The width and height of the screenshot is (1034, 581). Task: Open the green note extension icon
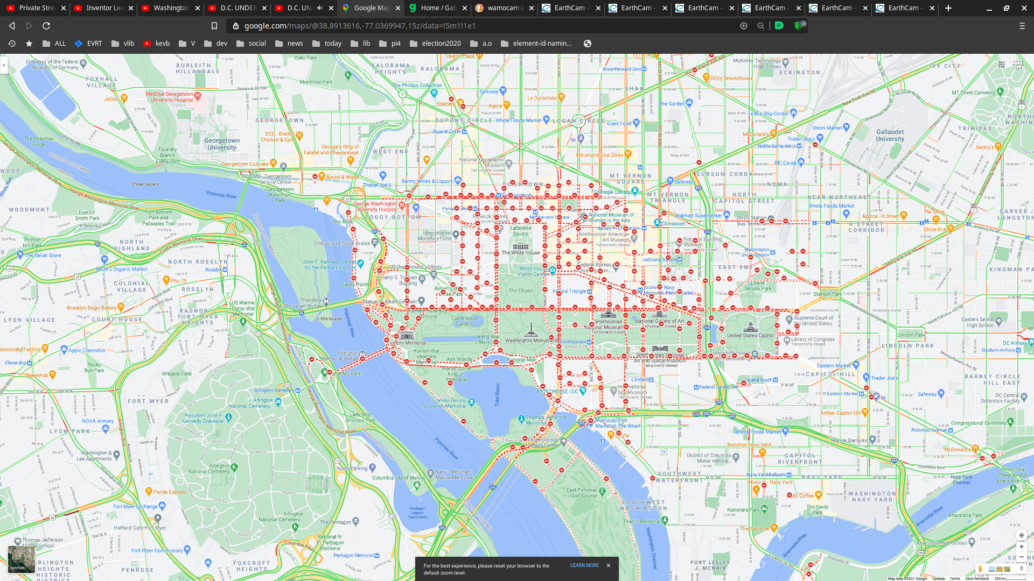779,25
